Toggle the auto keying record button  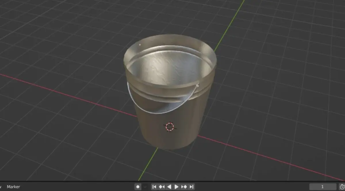point(138,187)
